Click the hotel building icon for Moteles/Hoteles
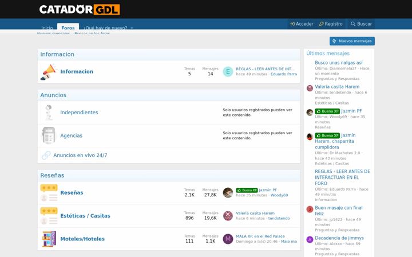 coord(49,239)
